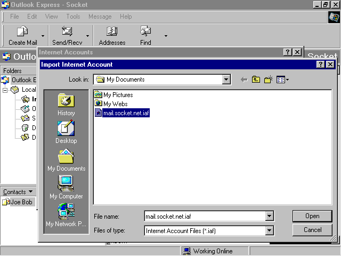Select mail.socket.net.iaf file
The image size is (341, 256).
pyautogui.click(x=122, y=113)
